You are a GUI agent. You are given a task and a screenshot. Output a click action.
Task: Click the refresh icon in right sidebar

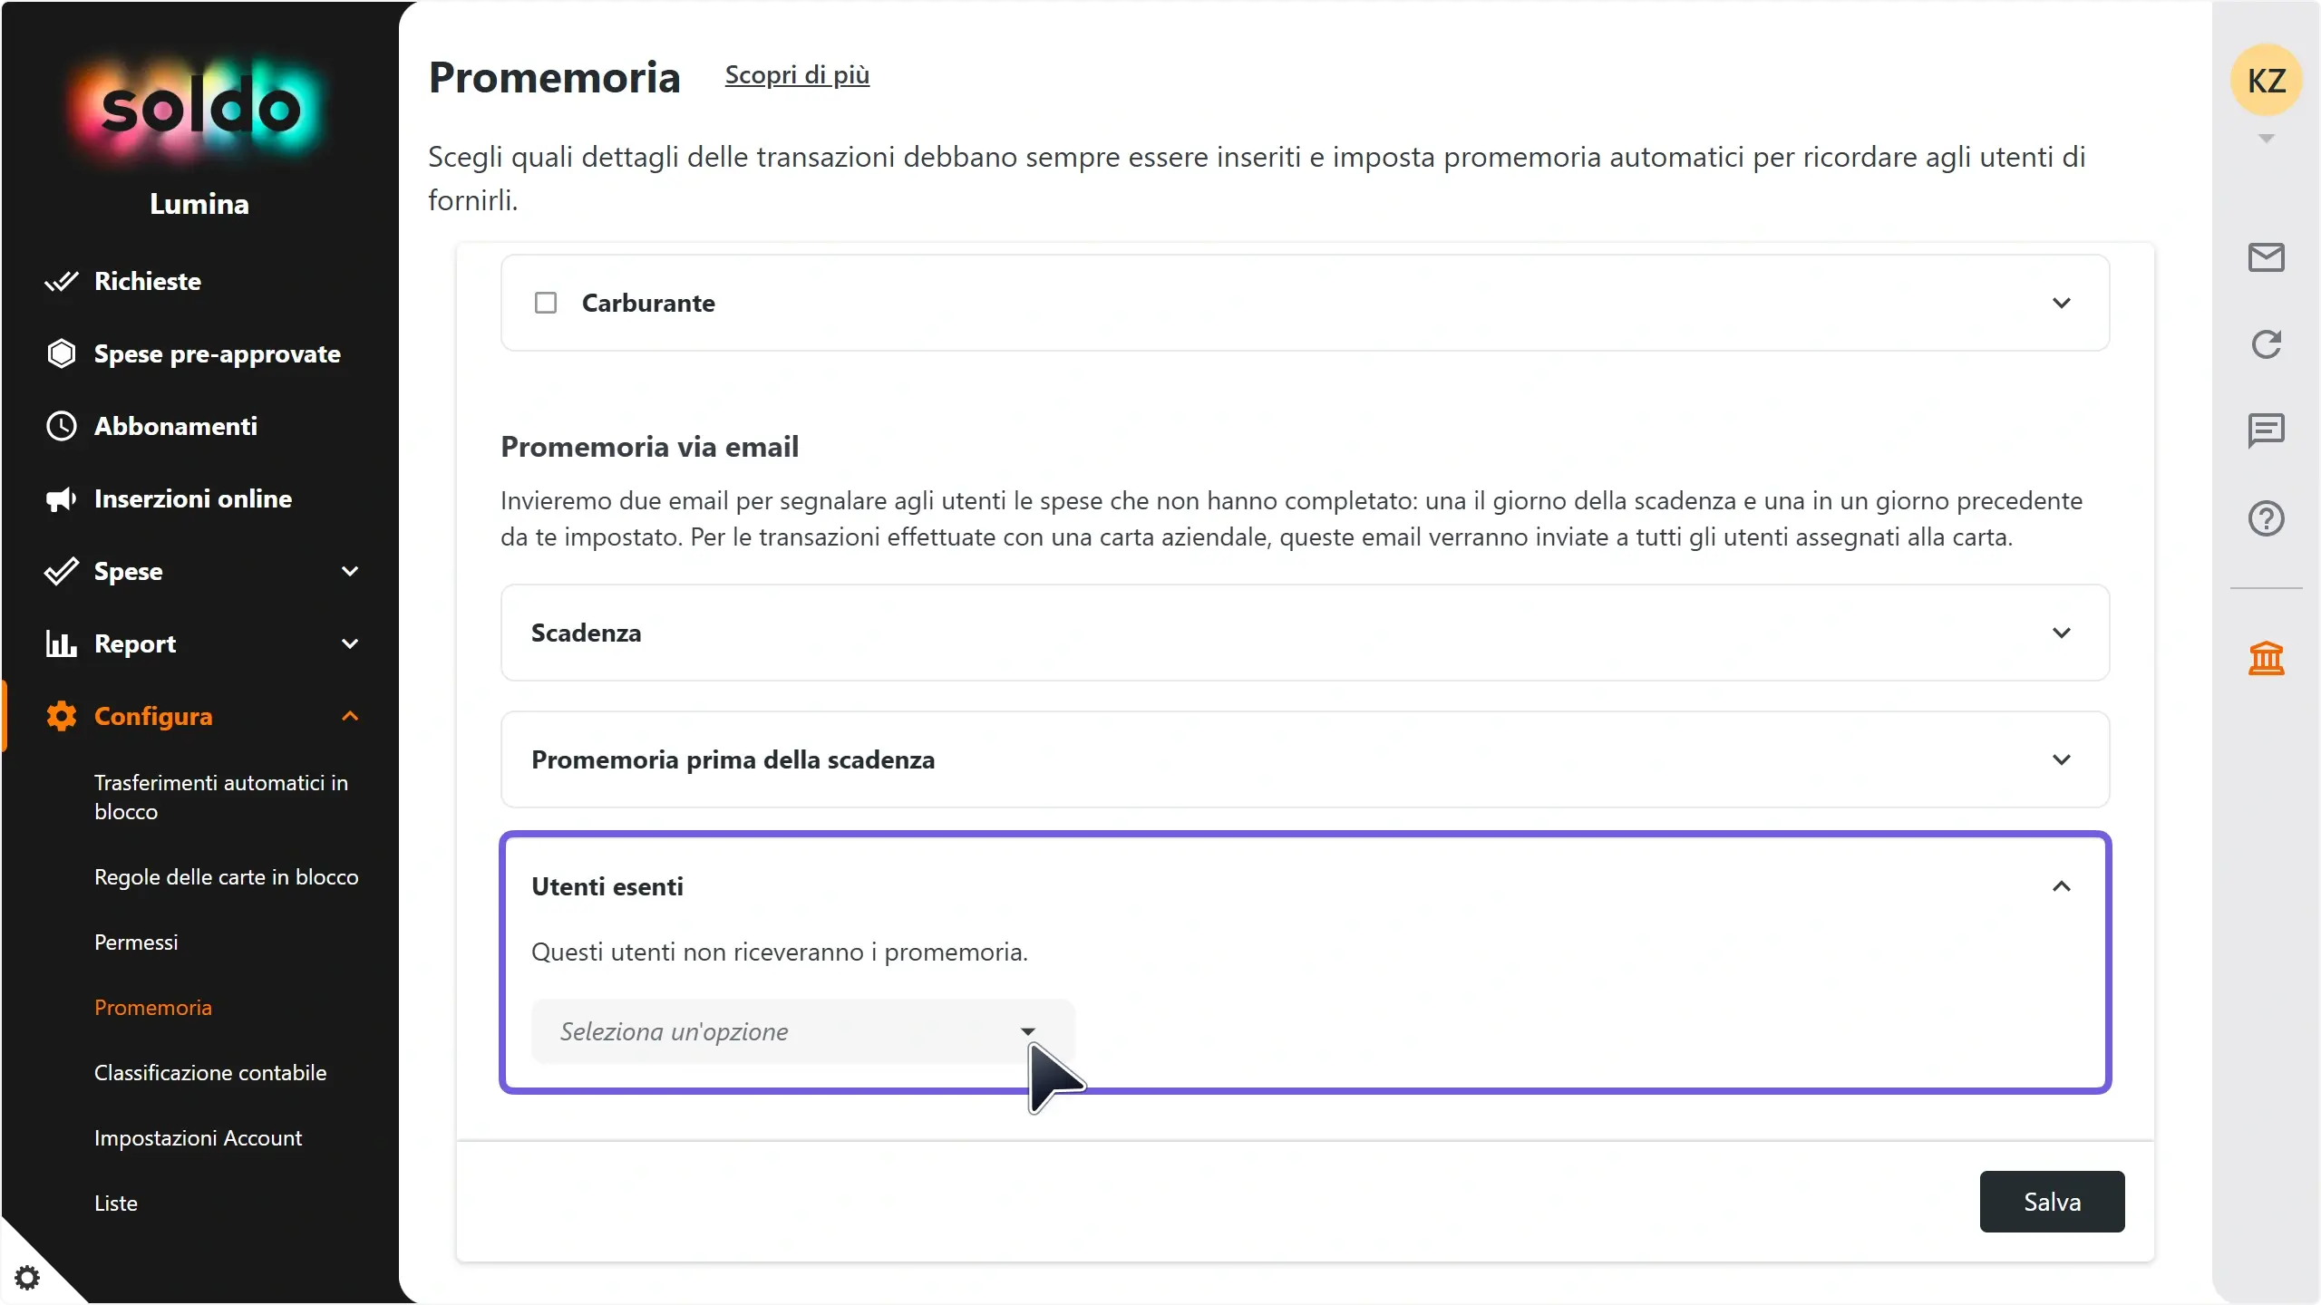click(2266, 344)
